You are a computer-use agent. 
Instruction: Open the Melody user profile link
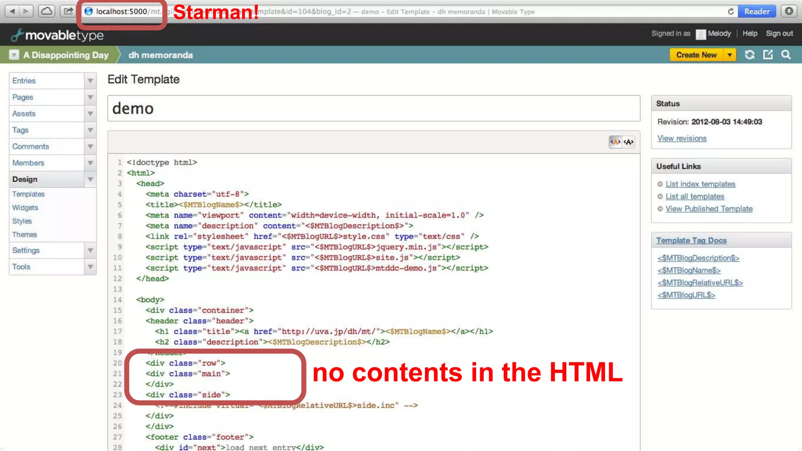click(719, 33)
